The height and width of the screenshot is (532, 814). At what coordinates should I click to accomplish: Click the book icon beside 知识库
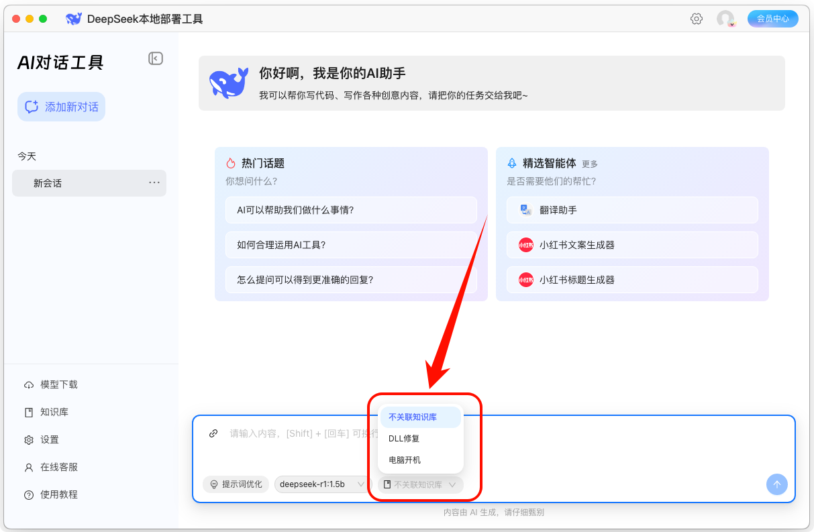coord(29,413)
